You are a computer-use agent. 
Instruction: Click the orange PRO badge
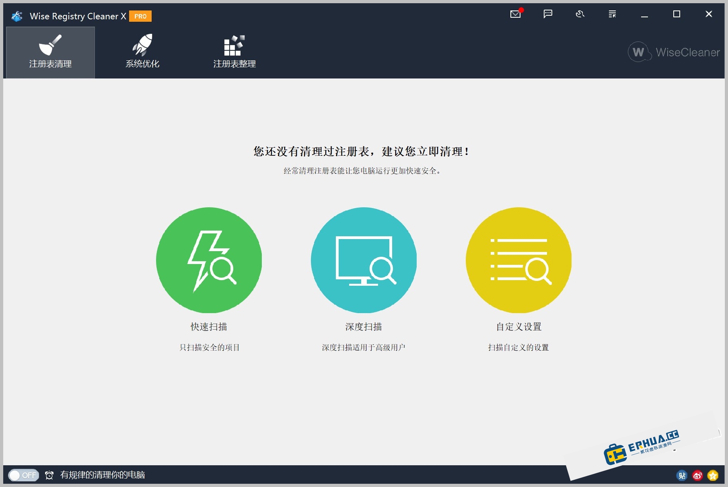point(141,17)
